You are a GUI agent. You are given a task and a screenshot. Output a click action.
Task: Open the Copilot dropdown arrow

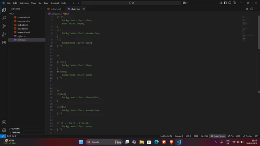click(x=187, y=3)
